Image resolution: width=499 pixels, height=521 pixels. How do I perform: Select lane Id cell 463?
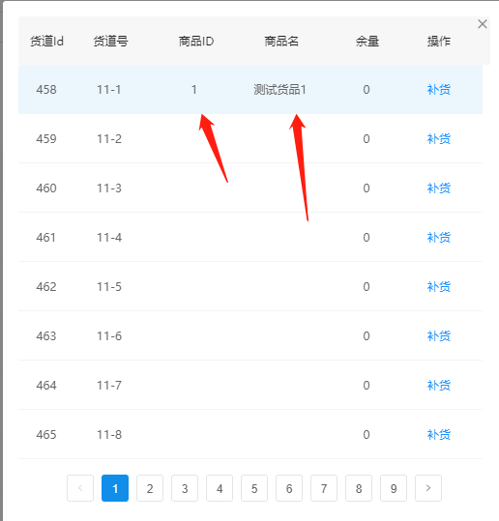46,336
